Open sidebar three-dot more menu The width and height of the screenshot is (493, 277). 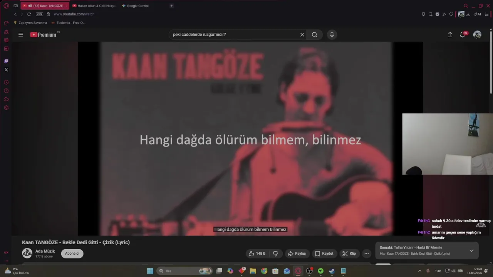[x=6, y=261]
